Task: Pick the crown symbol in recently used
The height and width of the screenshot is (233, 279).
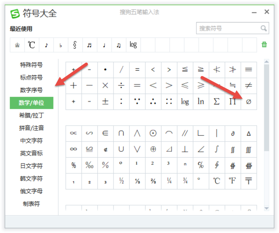Action: coord(17,45)
